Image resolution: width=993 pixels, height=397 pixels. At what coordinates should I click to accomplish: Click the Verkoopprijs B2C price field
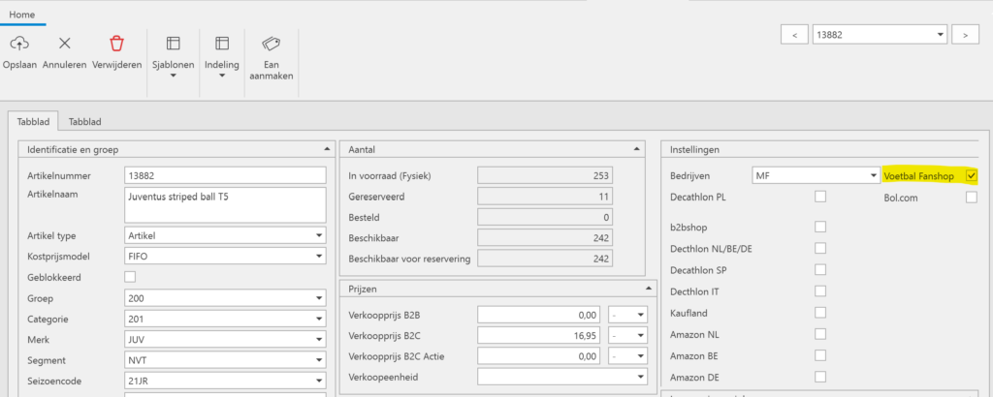539,335
